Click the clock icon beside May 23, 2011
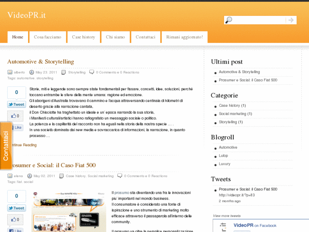The image size is (309, 232). tap(31, 72)
